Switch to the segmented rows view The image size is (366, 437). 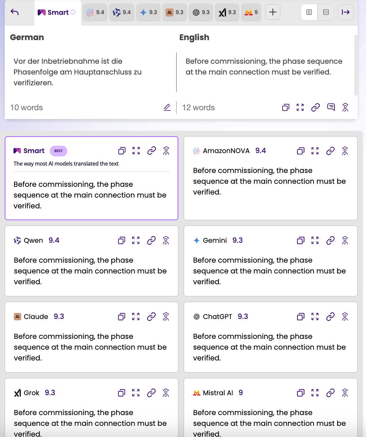coord(326,12)
